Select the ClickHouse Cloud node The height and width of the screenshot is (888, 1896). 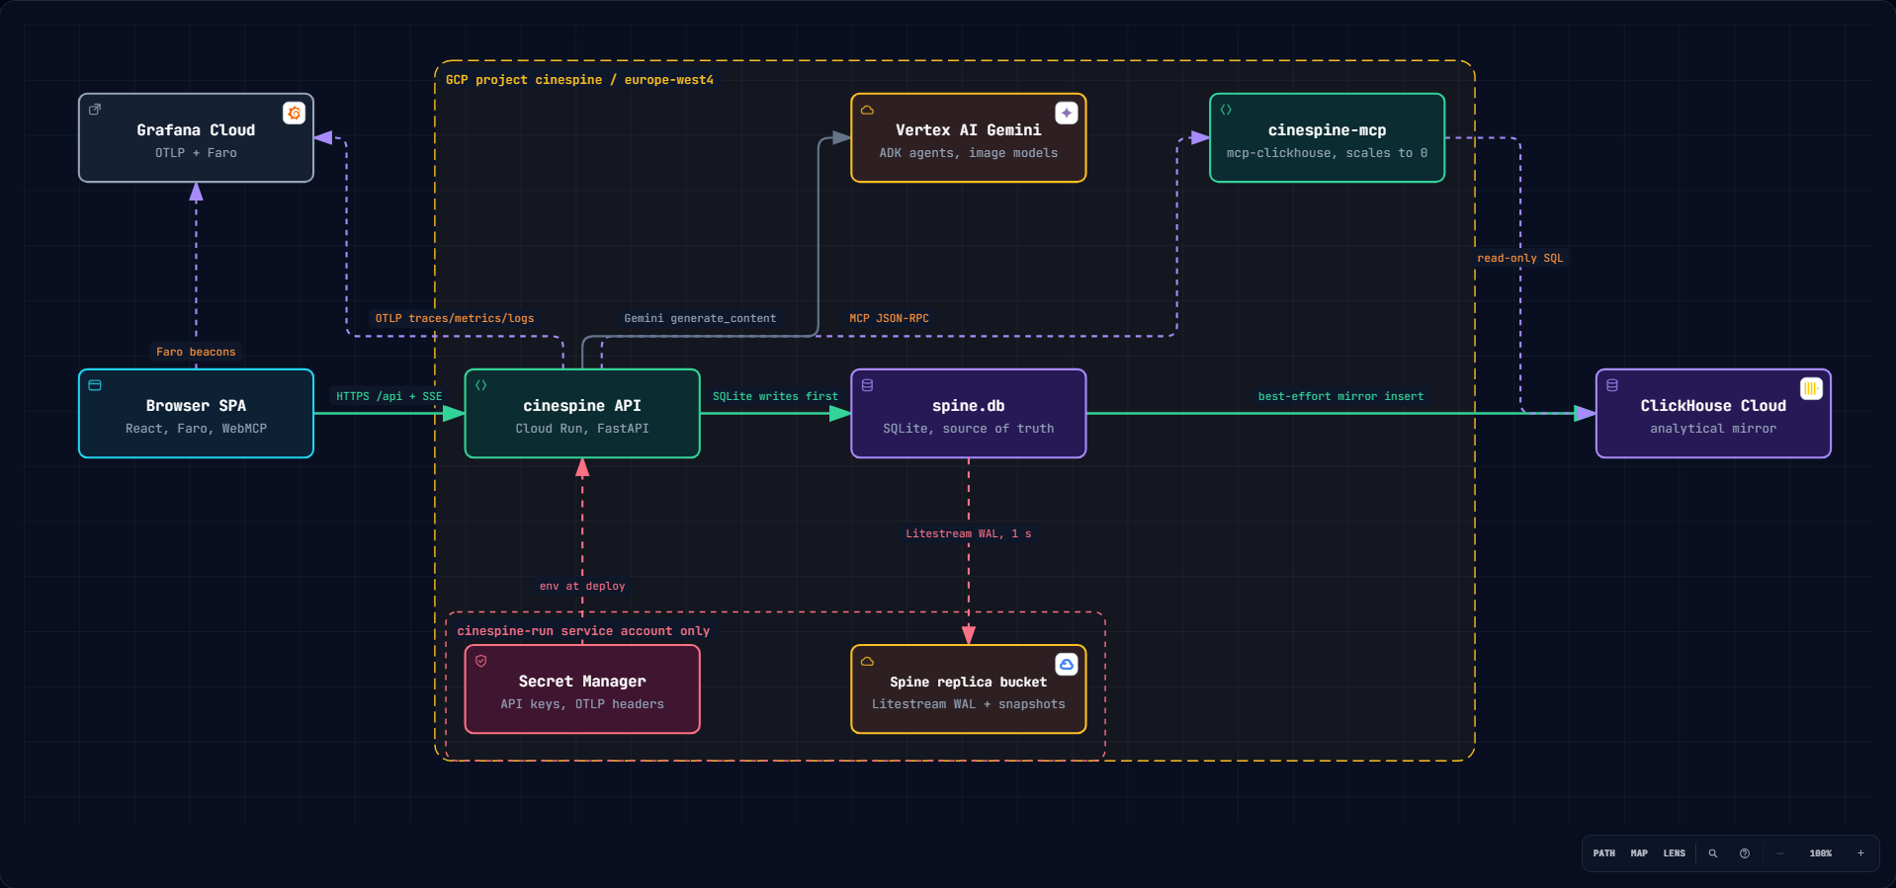click(x=1714, y=414)
